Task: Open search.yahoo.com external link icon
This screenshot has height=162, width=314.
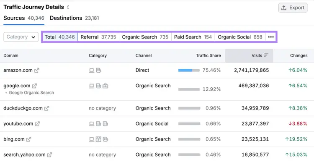Action: pos(50,154)
